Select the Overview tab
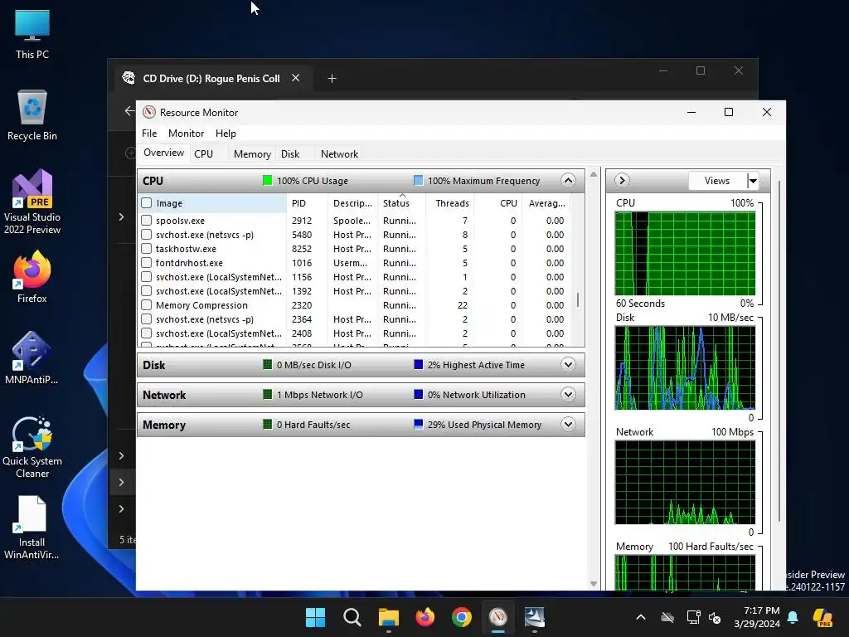 (x=163, y=153)
